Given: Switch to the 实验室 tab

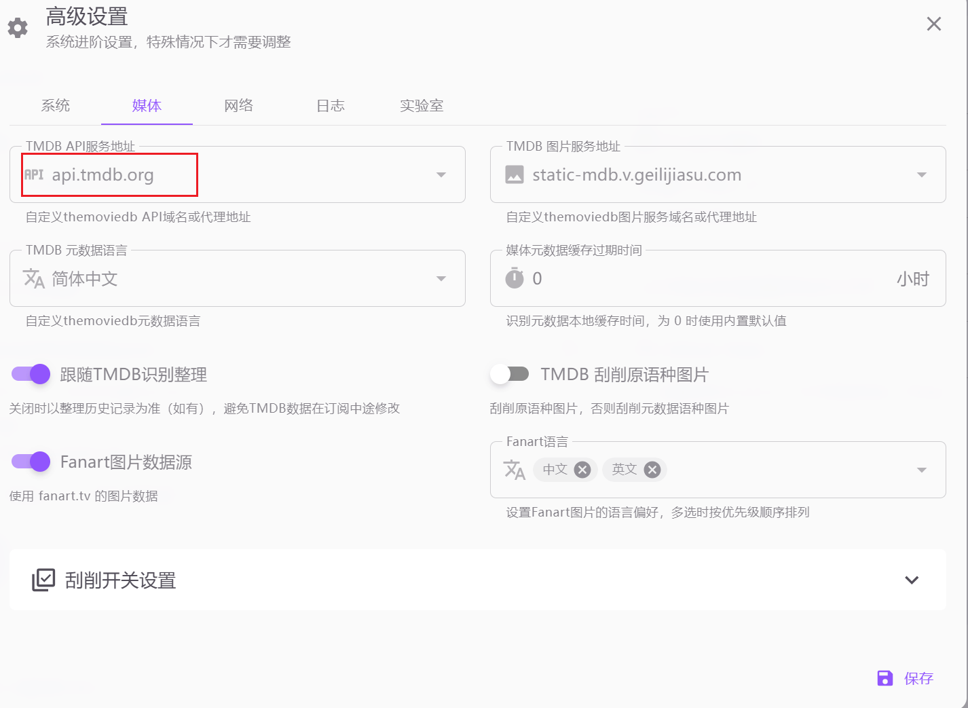Looking at the screenshot, I should tap(422, 106).
